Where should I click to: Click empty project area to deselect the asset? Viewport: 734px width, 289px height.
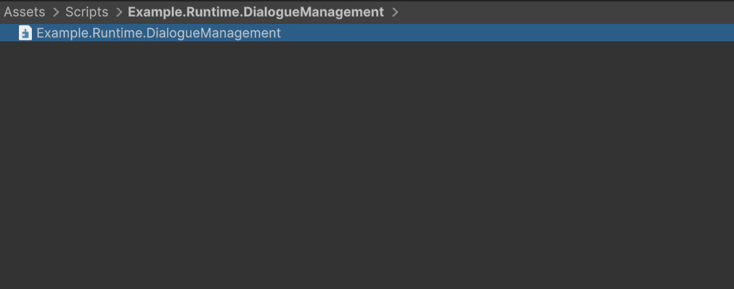[x=367, y=164]
